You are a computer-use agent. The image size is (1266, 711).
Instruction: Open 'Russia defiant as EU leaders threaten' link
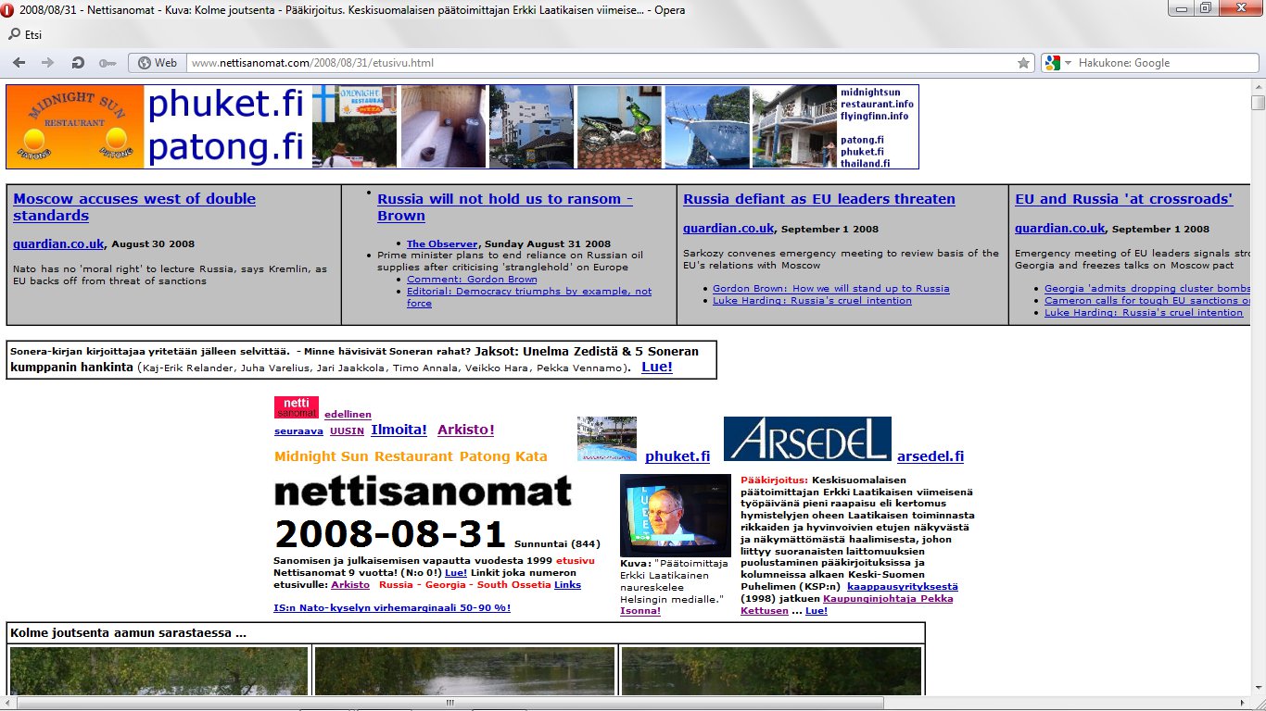pos(818,199)
